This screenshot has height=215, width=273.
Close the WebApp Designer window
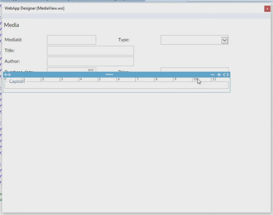(267, 9)
